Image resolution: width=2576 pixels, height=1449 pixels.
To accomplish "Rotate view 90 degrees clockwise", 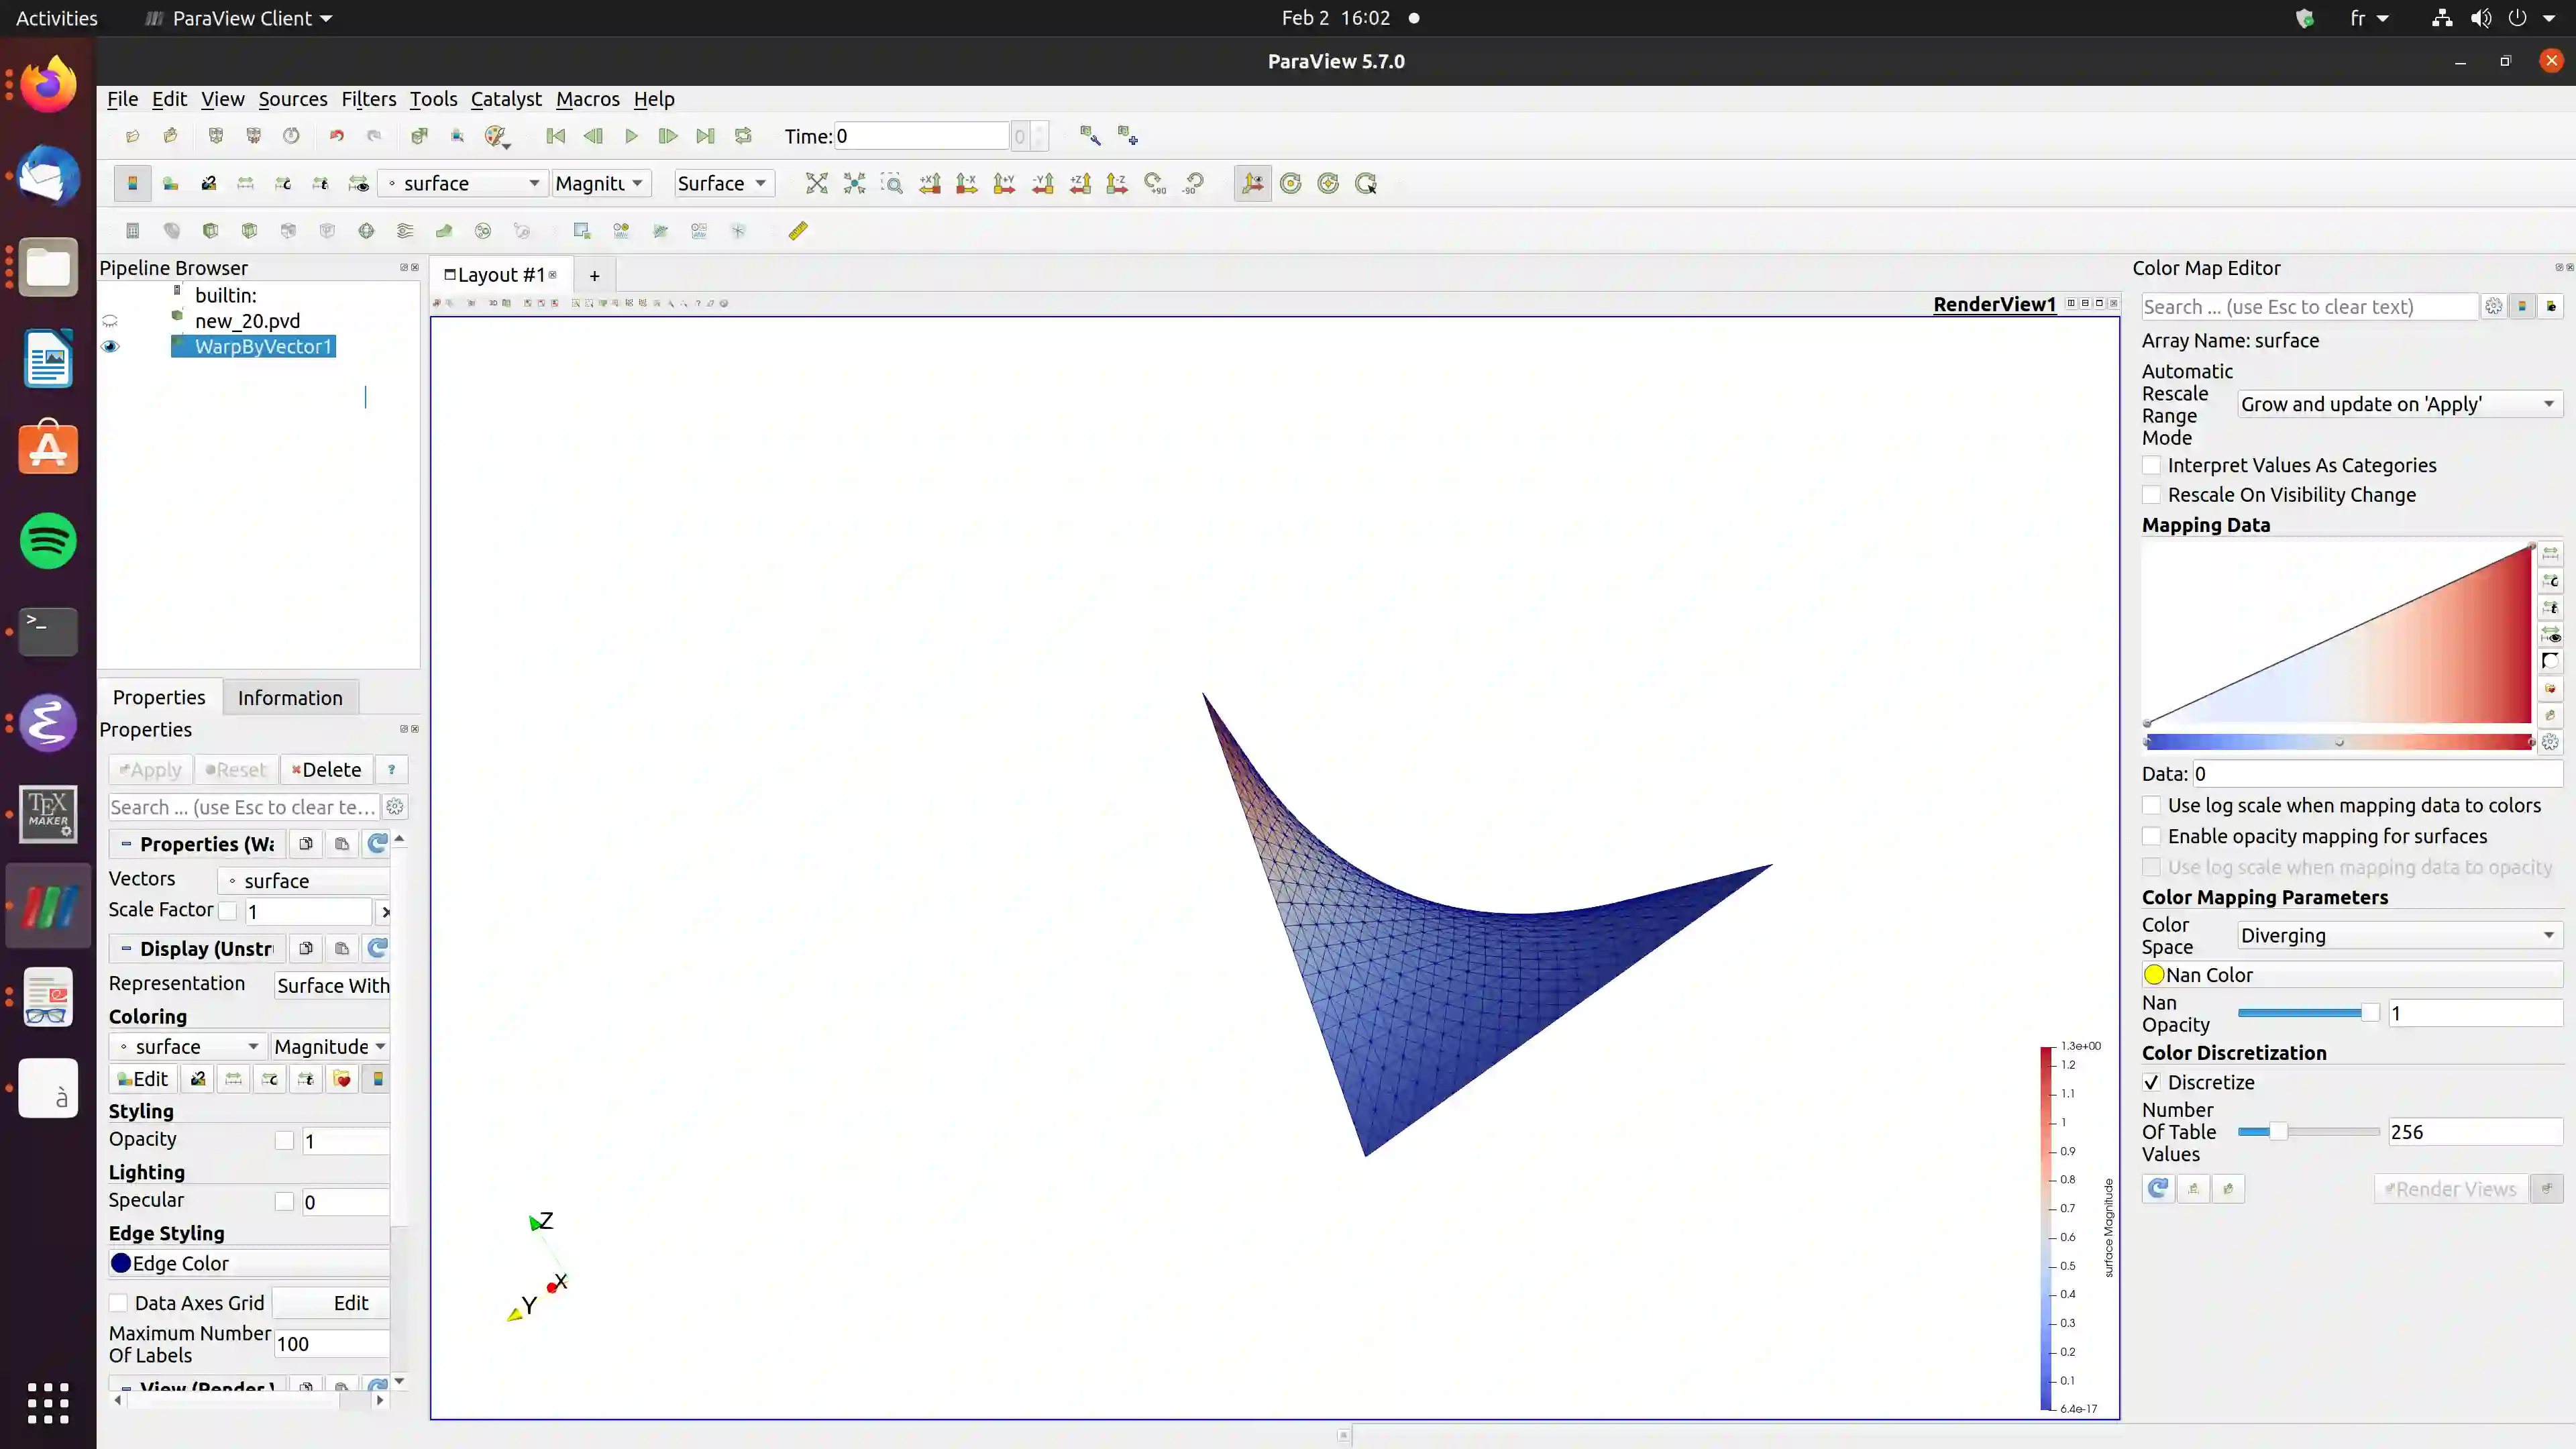I will 1155,183.
